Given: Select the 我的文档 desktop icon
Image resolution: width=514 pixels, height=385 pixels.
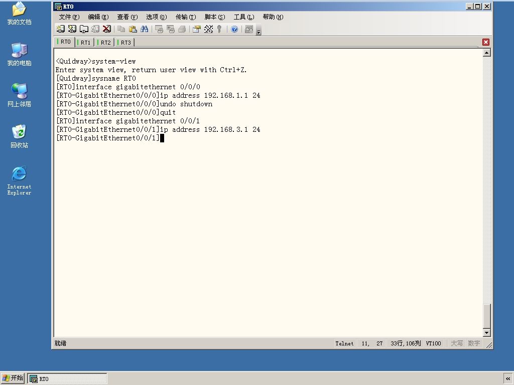Looking at the screenshot, I should (20, 14).
